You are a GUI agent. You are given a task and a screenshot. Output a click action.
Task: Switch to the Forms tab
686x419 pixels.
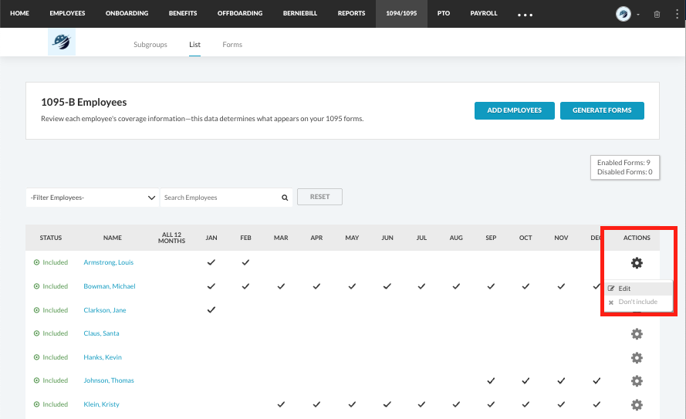(232, 45)
